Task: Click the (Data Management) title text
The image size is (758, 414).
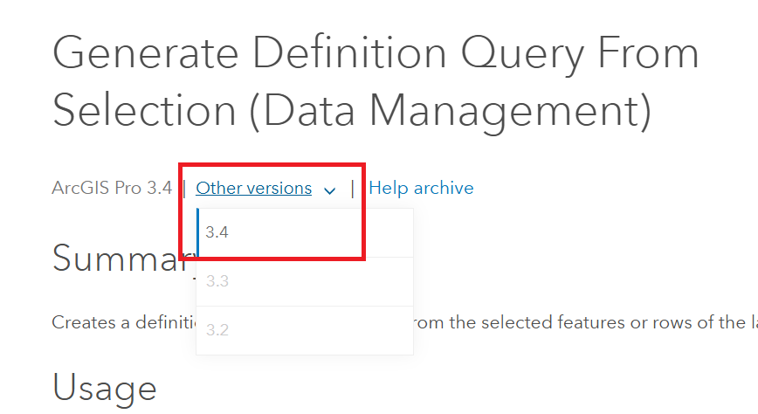Action: [x=453, y=112]
